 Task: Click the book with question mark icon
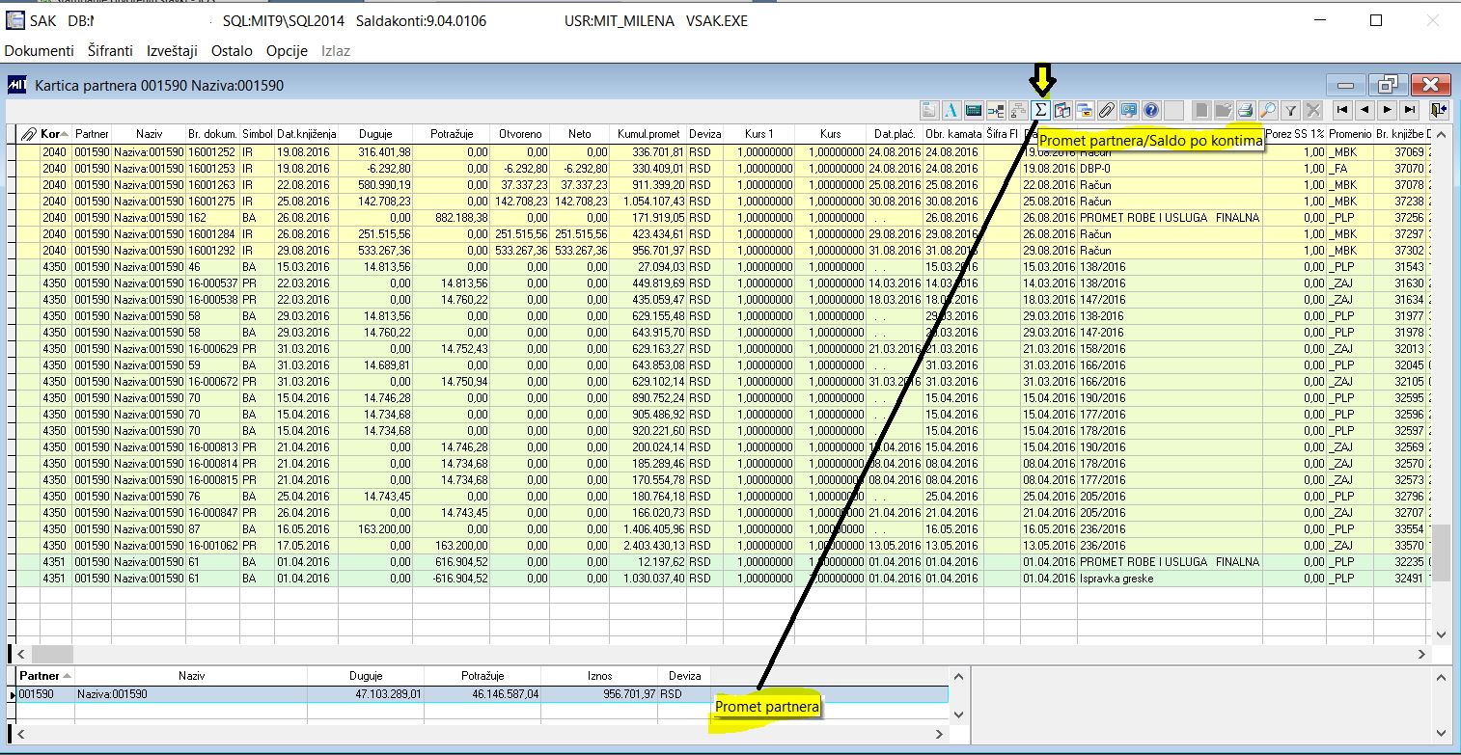click(1062, 110)
